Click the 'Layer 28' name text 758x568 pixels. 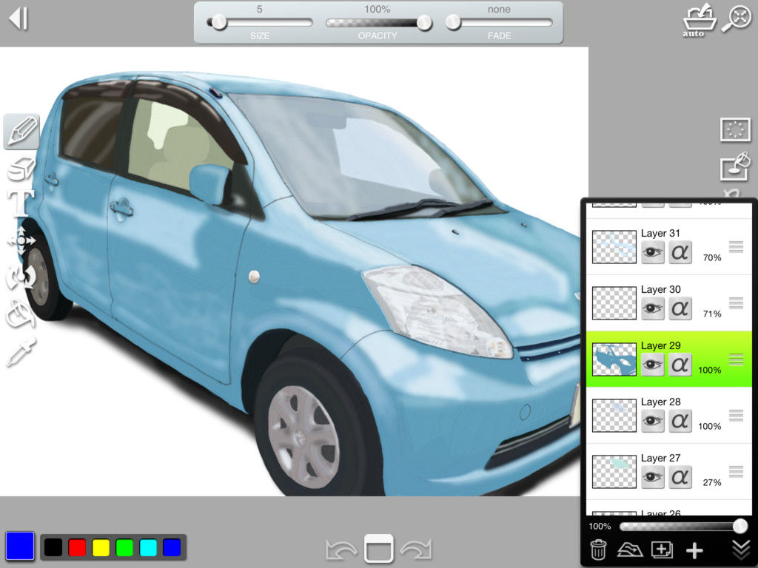pos(660,402)
